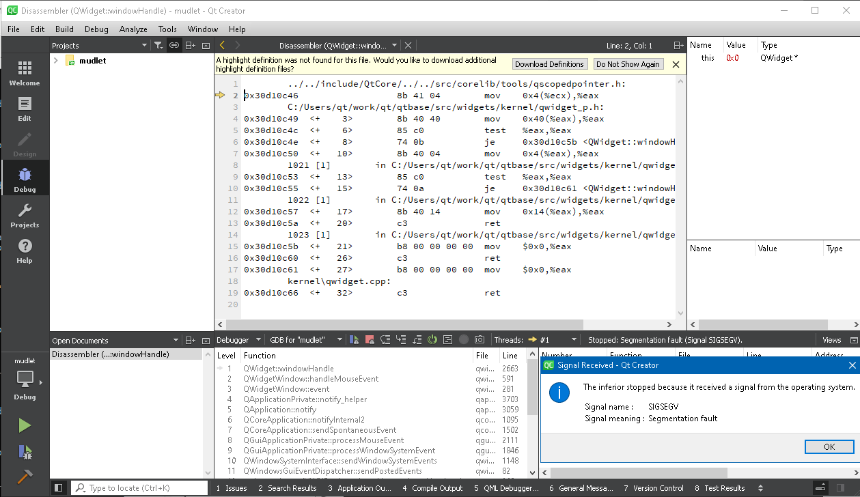Screen dimensions: 860x497
Task: Open the Window menu
Action: click(x=203, y=29)
